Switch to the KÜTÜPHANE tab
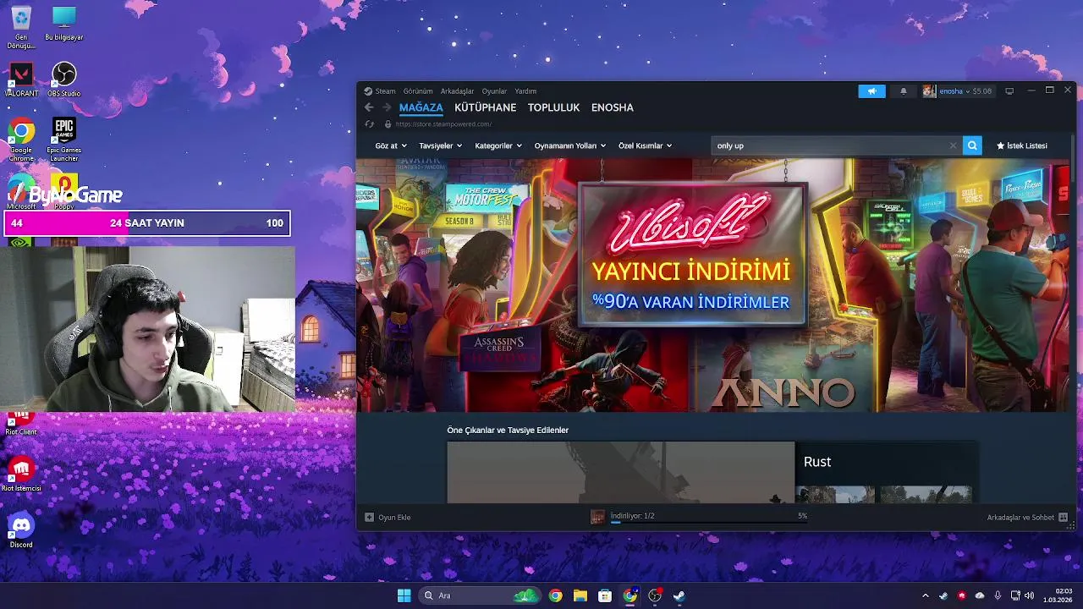 click(485, 107)
